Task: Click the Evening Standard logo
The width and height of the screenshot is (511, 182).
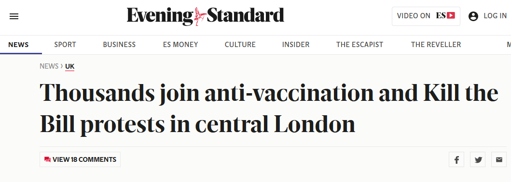Action: [x=205, y=16]
